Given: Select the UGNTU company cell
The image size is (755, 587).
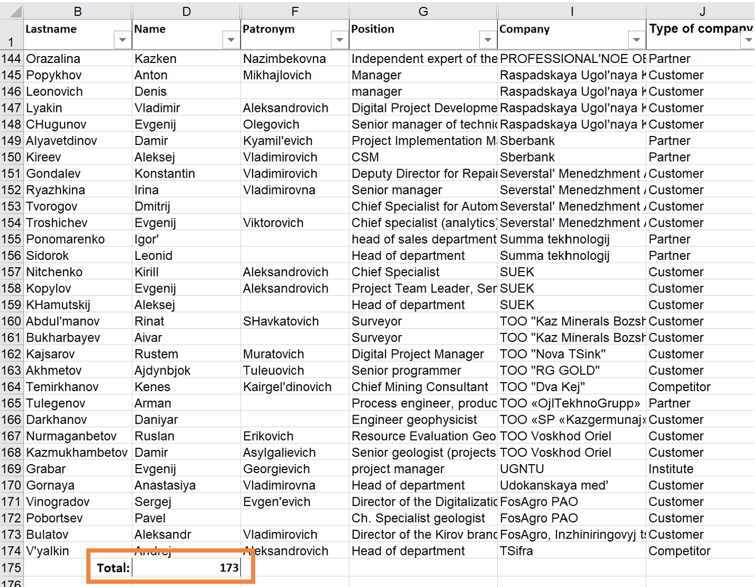Looking at the screenshot, I should pos(572,469).
